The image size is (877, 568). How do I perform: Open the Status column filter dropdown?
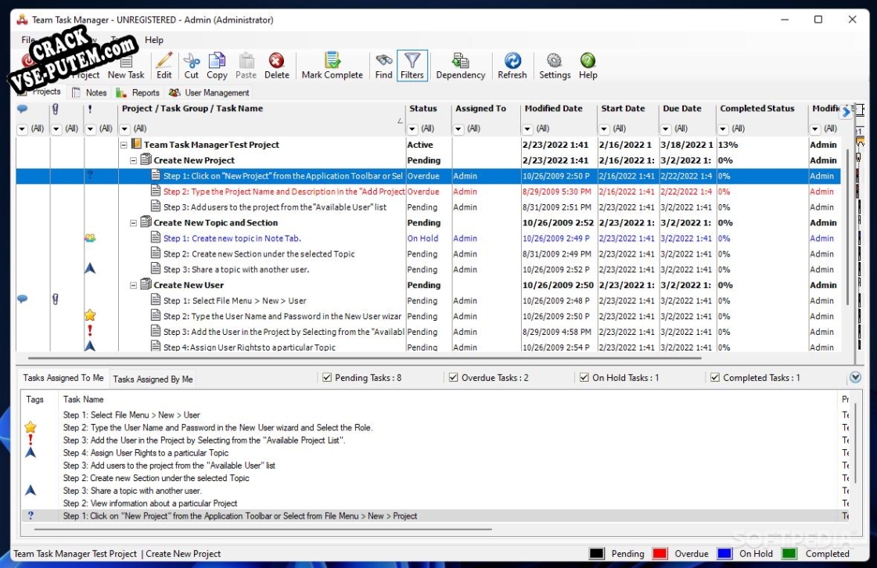tap(414, 128)
